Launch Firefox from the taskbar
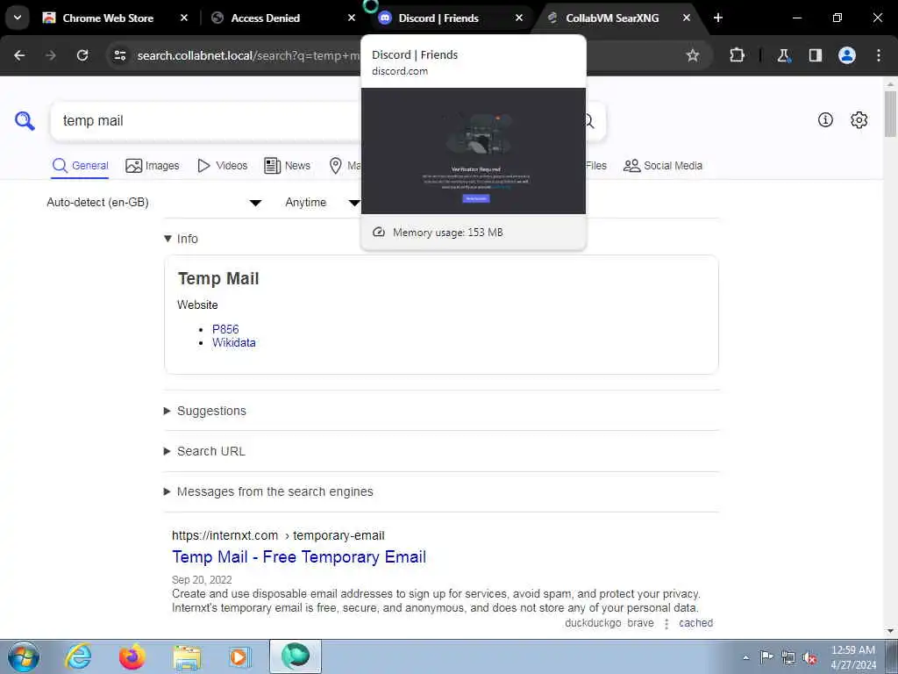The height and width of the screenshot is (674, 898). 132,656
